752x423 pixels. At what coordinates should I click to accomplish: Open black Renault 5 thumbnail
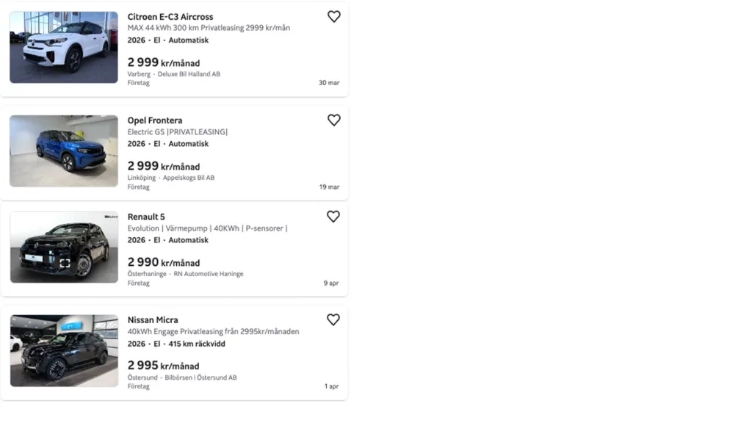(x=64, y=247)
